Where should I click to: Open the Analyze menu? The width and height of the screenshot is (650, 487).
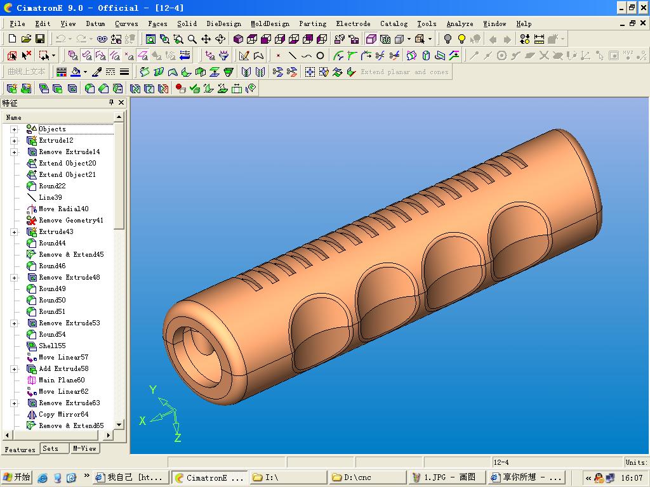[x=460, y=23]
